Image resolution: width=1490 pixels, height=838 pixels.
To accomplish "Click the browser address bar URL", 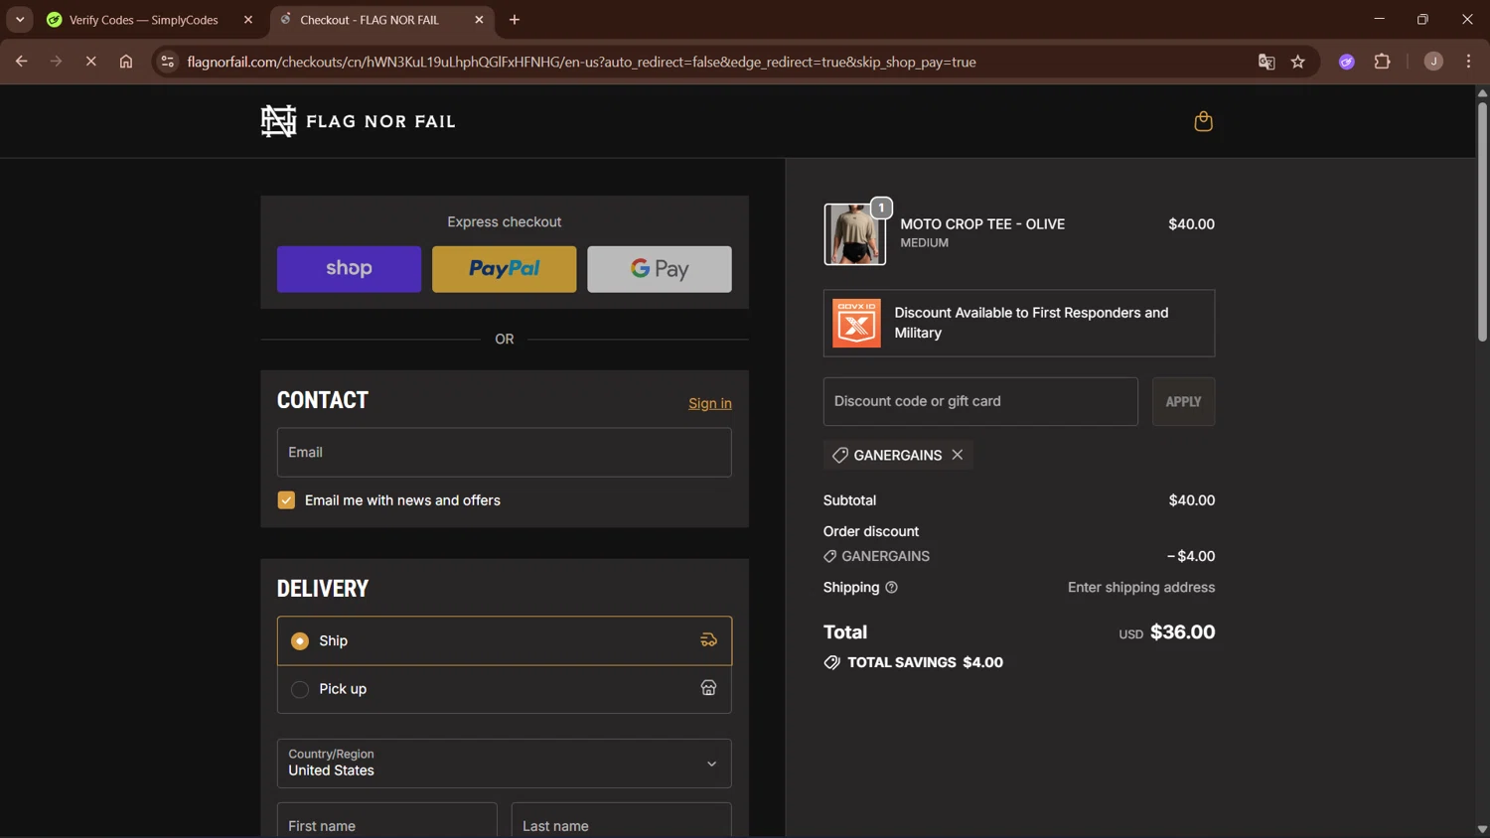I will (x=581, y=62).
